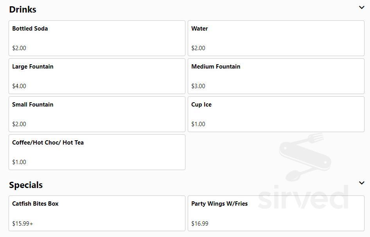
Task: Collapse the Drinks section chevron
Action: pos(362,7)
